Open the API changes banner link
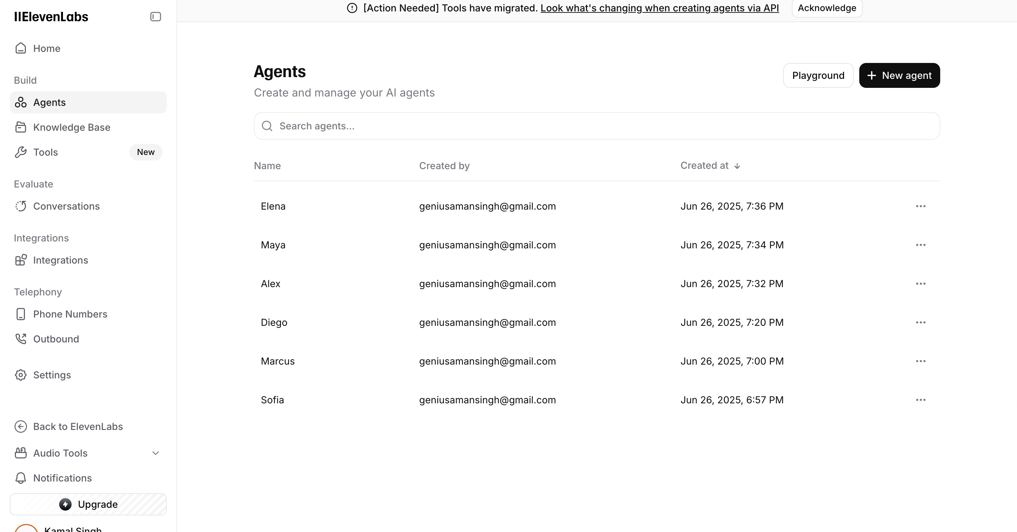 659,8
